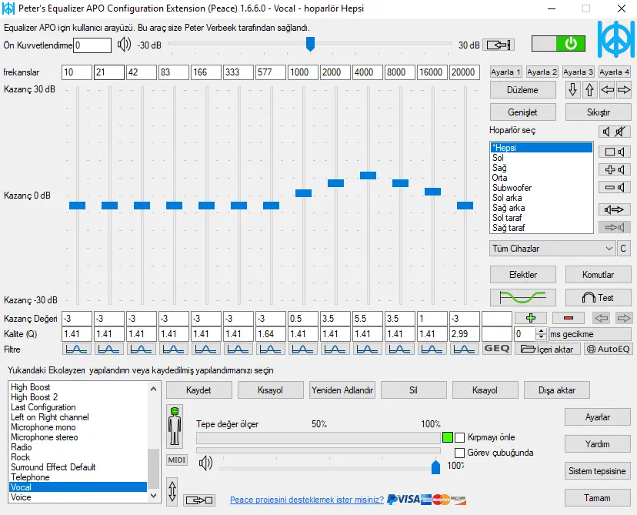Toggle the green Peace power switch

click(559, 43)
